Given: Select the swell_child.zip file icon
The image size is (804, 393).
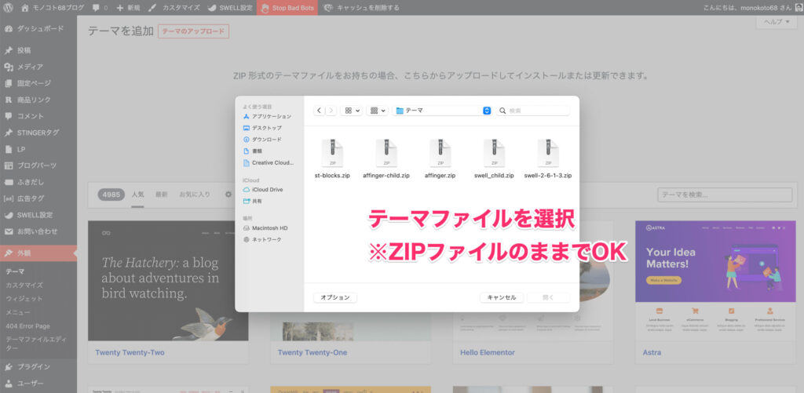Looking at the screenshot, I should (494, 153).
